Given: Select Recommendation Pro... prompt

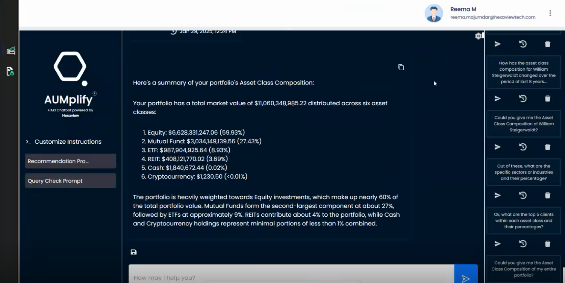Looking at the screenshot, I should pos(70,161).
